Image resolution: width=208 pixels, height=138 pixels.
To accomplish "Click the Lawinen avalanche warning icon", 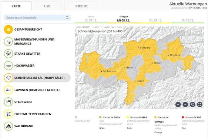I will [9, 90].
